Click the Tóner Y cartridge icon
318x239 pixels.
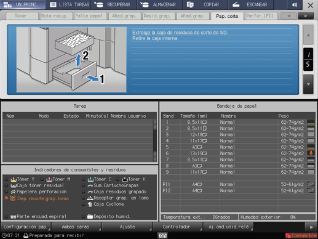pyautogui.click(x=14, y=179)
